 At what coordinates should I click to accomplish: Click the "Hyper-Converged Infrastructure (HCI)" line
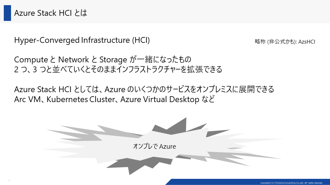coord(82,40)
